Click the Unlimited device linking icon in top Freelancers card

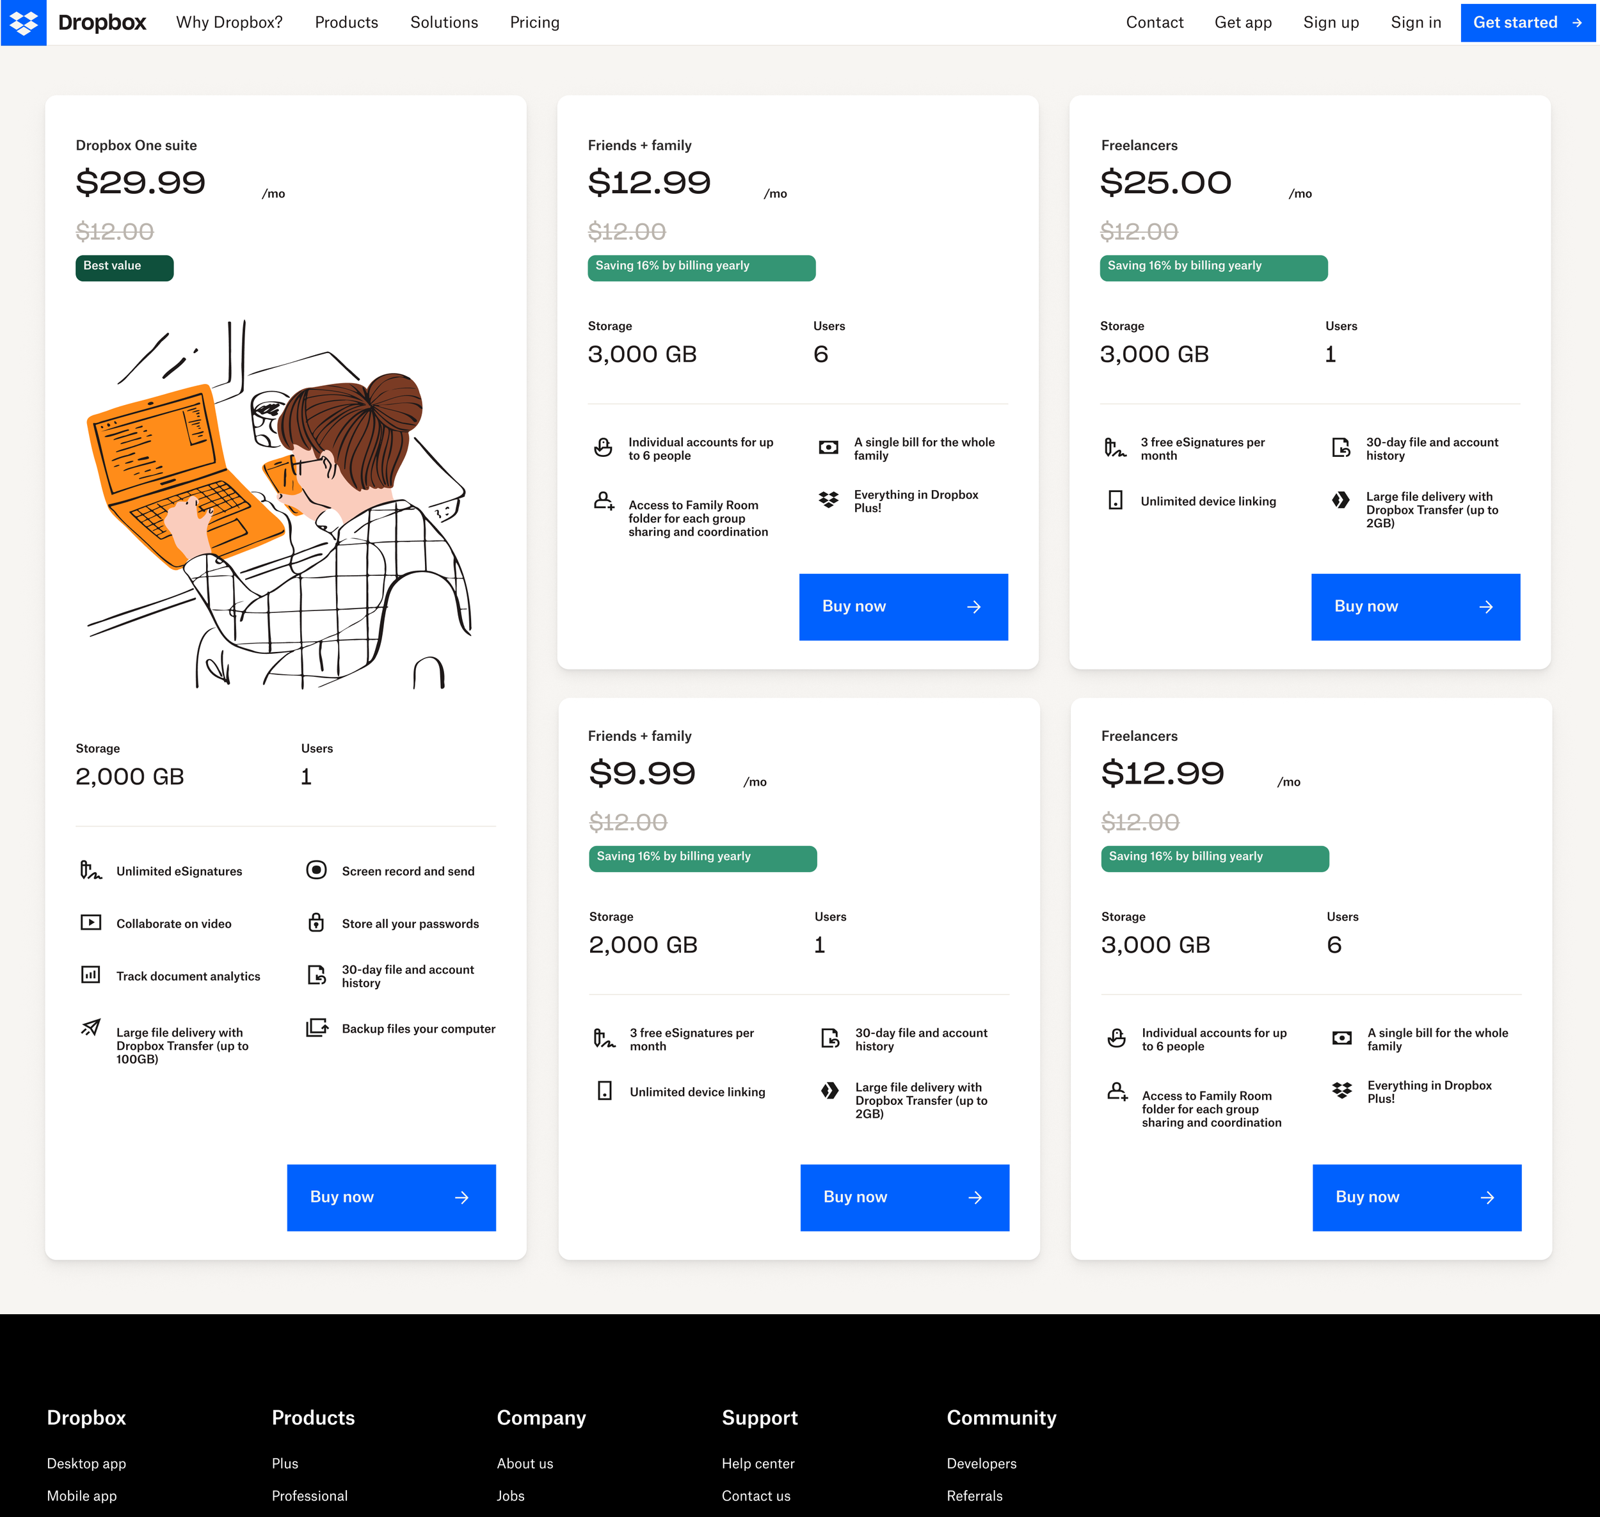[x=1115, y=500]
